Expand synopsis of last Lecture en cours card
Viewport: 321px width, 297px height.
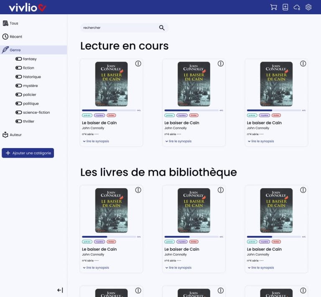tap(261, 141)
